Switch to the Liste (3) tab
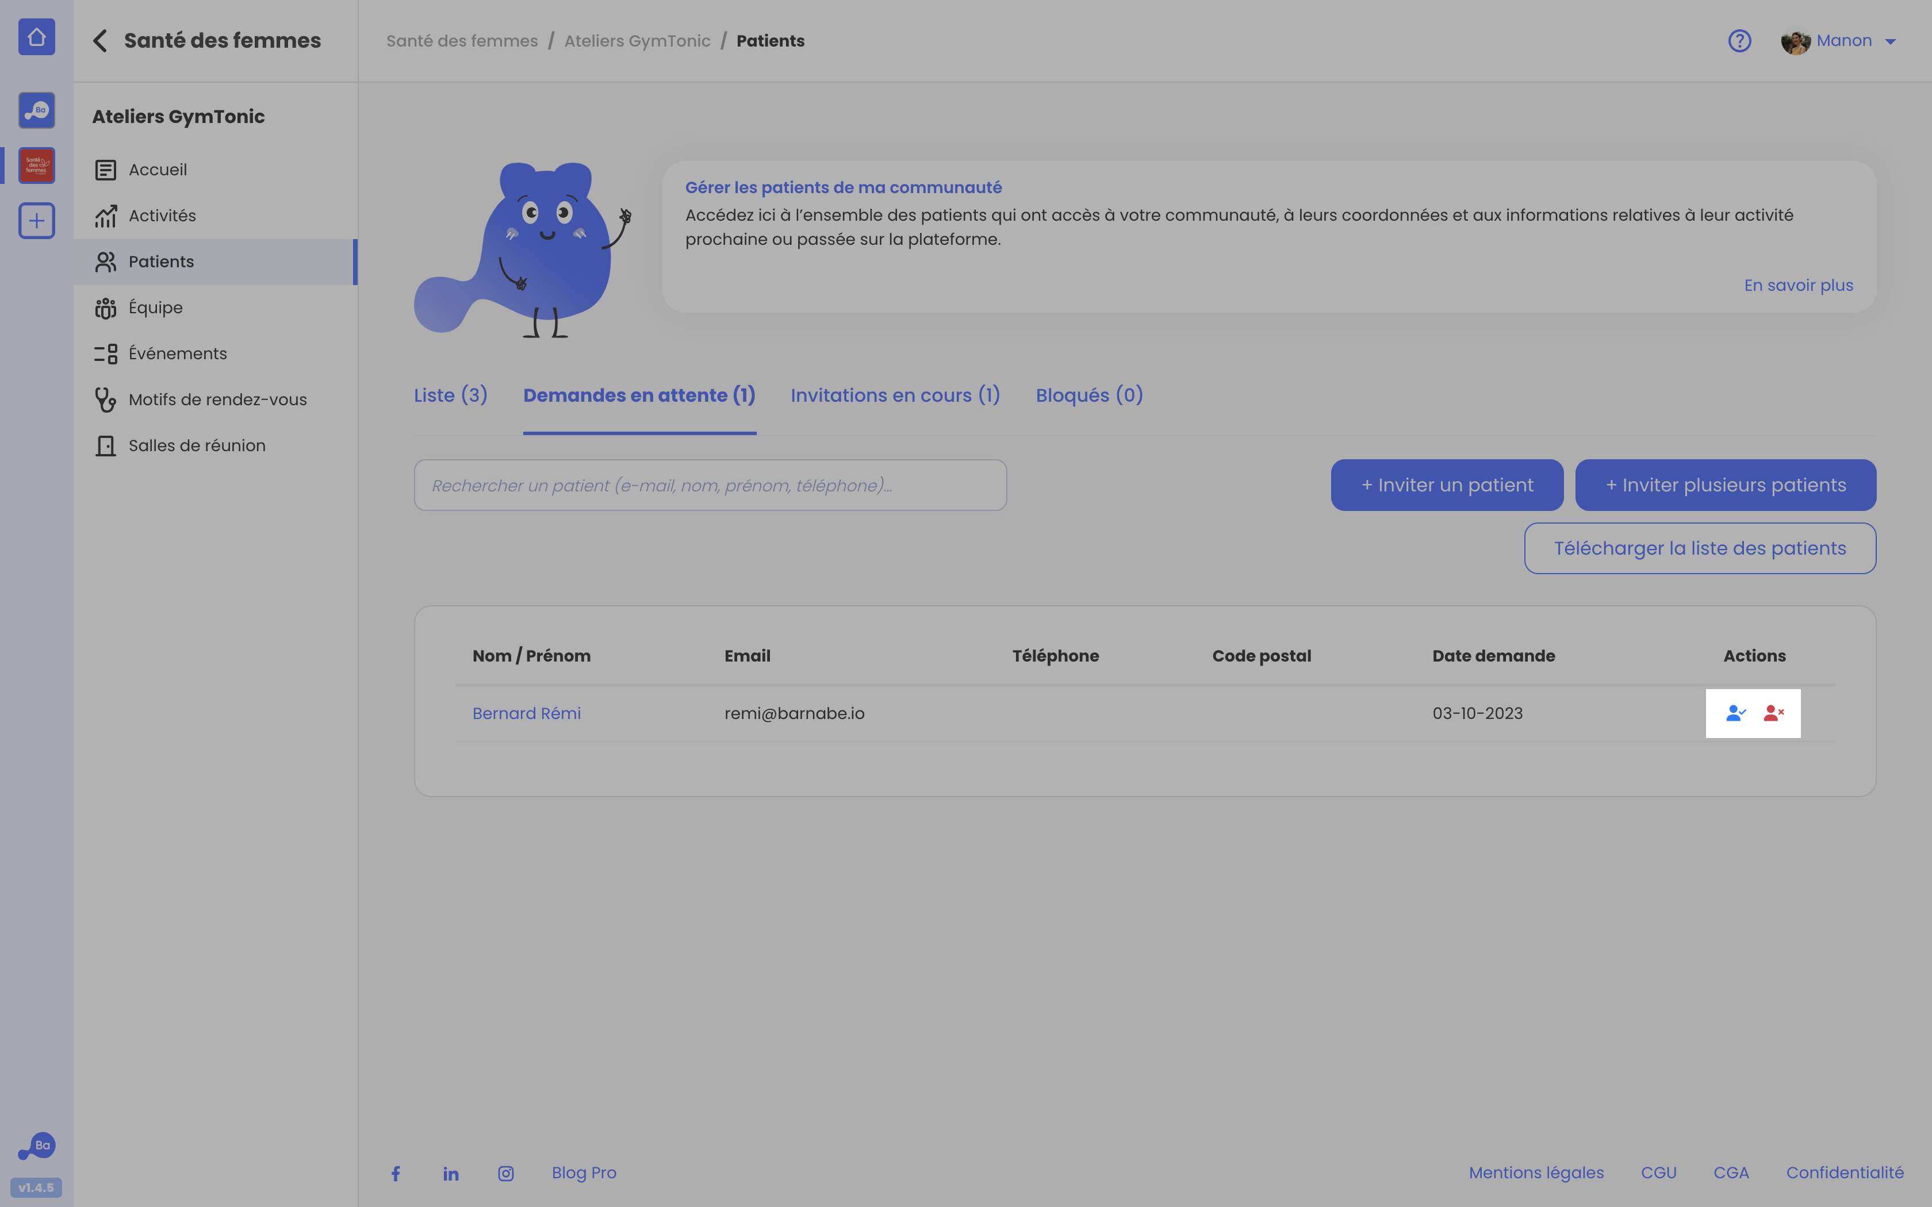 coord(450,395)
